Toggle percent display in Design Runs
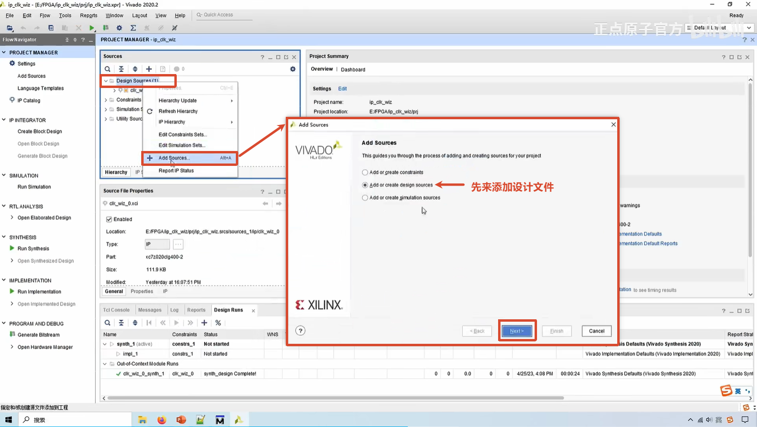757x427 pixels. [218, 323]
